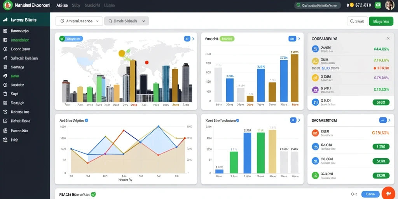This screenshot has width=398, height=199.
Task: Toggle the green checkmark on map card
Action: point(62,38)
